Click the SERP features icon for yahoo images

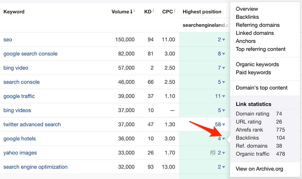[212, 153]
